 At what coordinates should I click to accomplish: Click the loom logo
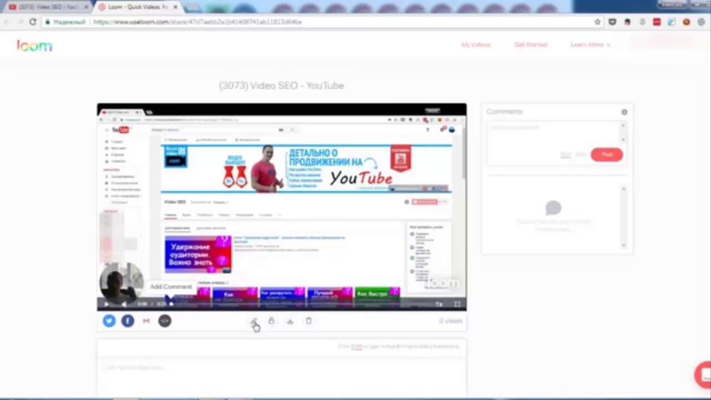click(x=34, y=46)
